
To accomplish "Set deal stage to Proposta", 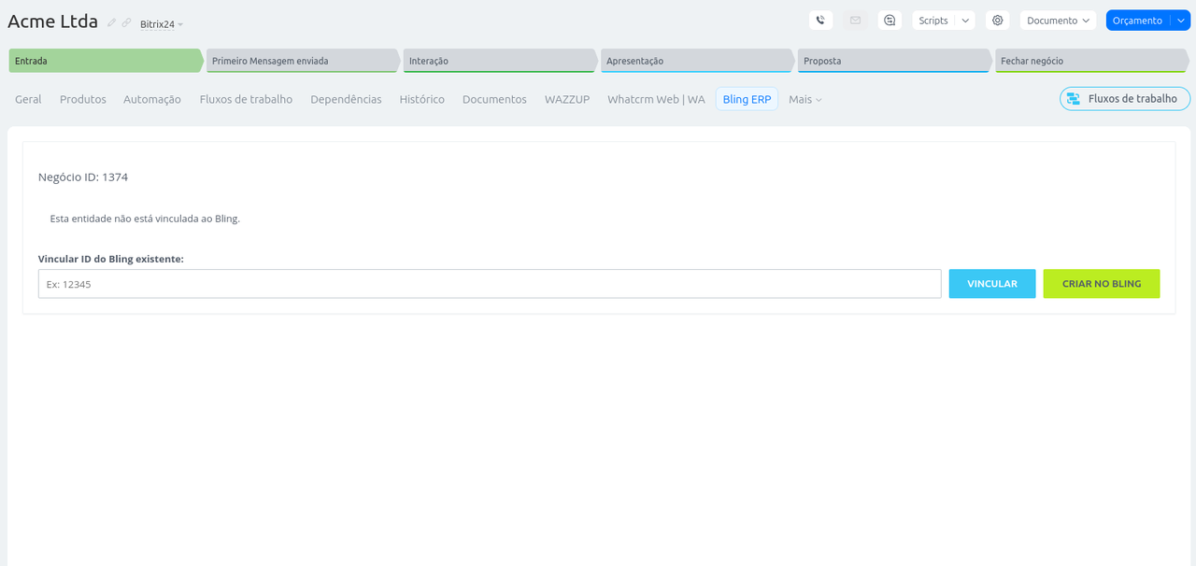I will point(892,61).
